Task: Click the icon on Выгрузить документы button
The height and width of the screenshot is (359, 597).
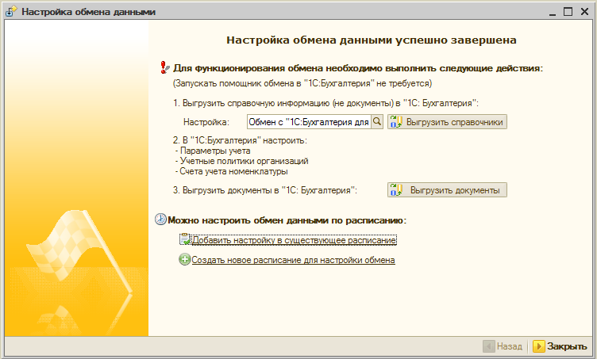Action: [397, 190]
